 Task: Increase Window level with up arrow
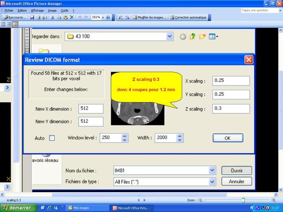pos(124,136)
